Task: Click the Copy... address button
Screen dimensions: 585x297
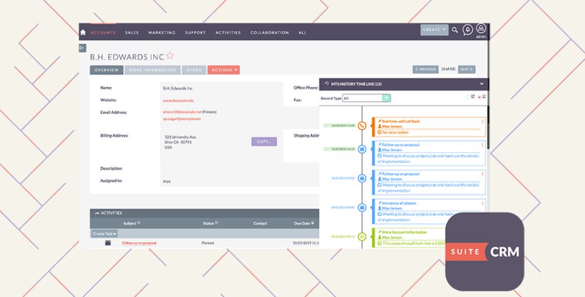Action: coord(264,141)
